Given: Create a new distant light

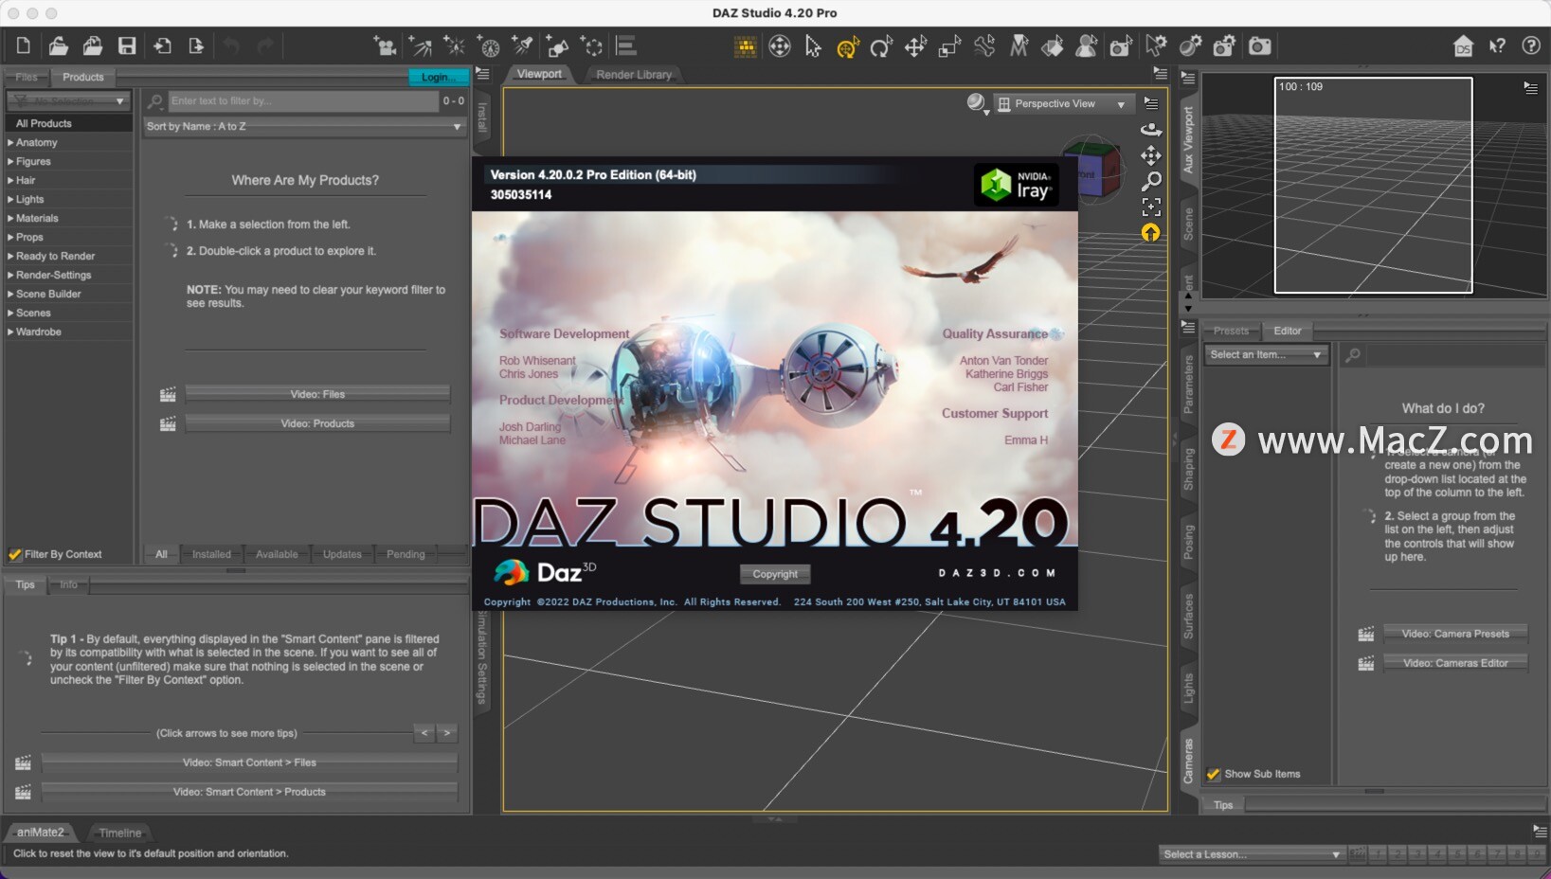Looking at the screenshot, I should [x=420, y=45].
